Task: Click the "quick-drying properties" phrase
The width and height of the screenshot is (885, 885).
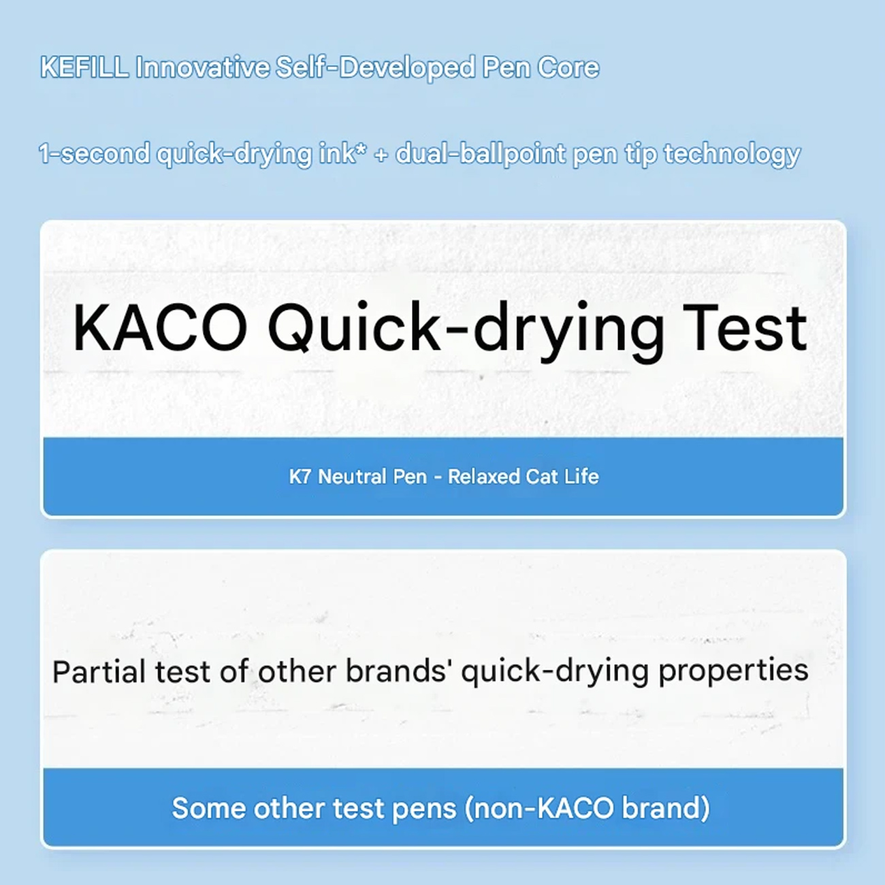Action: [x=634, y=671]
